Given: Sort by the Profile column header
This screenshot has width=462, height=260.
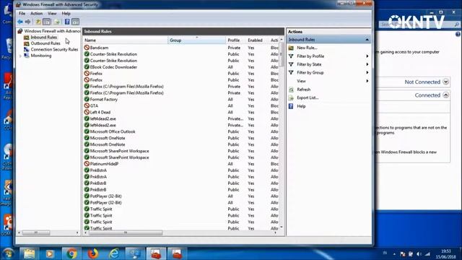Looking at the screenshot, I should point(235,40).
